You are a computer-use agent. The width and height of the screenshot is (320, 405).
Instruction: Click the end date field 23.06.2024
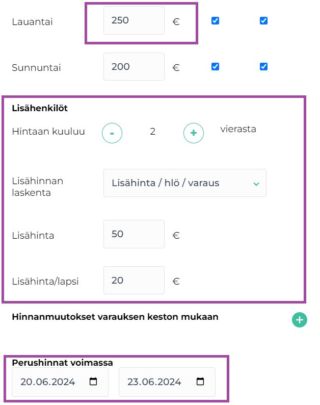167,382
